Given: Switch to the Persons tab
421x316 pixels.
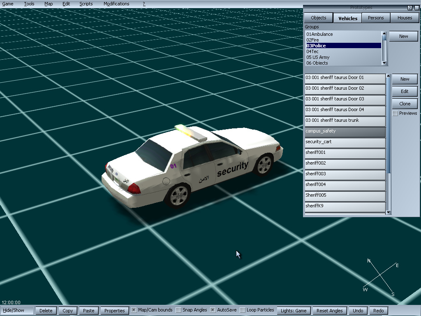Looking at the screenshot, I should click(x=376, y=18).
